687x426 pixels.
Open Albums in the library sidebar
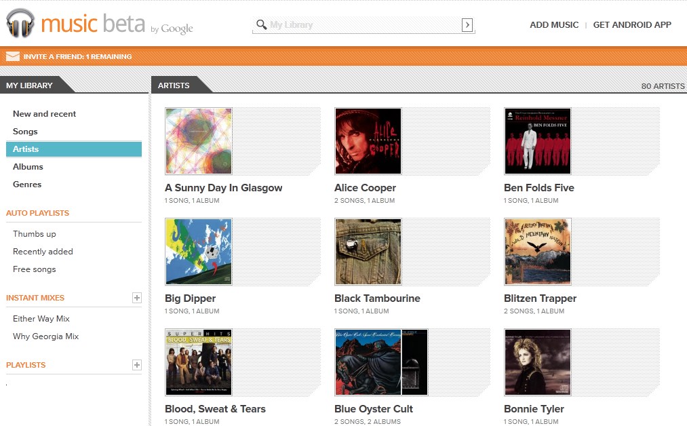[28, 167]
